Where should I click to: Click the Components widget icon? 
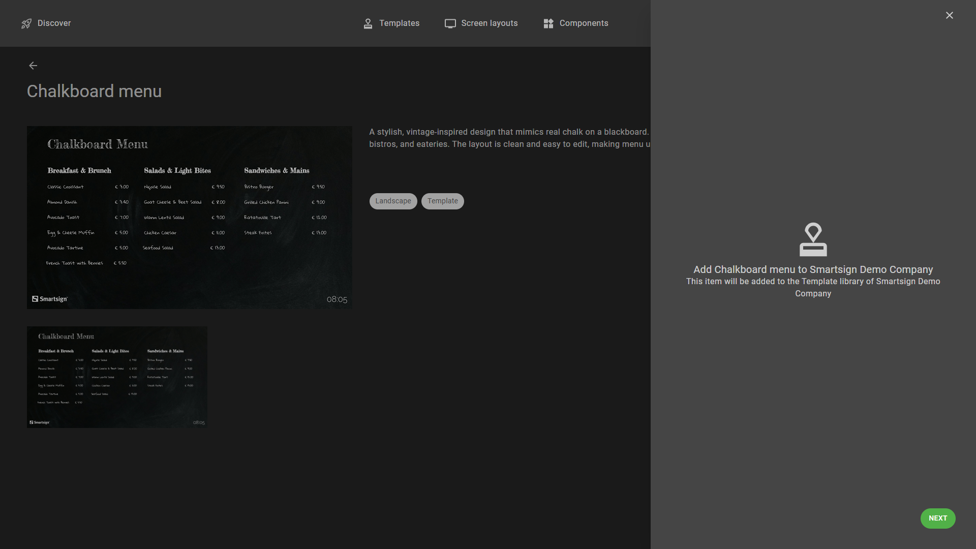point(548,23)
